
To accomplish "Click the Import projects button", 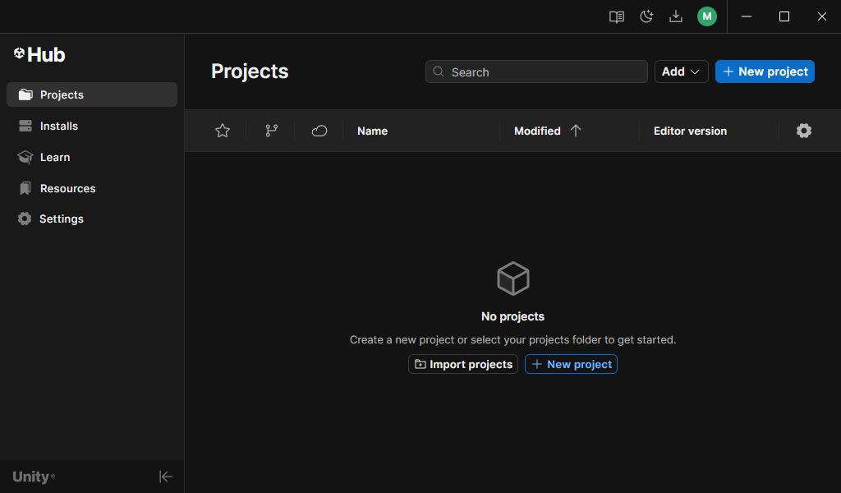I will tap(463, 364).
